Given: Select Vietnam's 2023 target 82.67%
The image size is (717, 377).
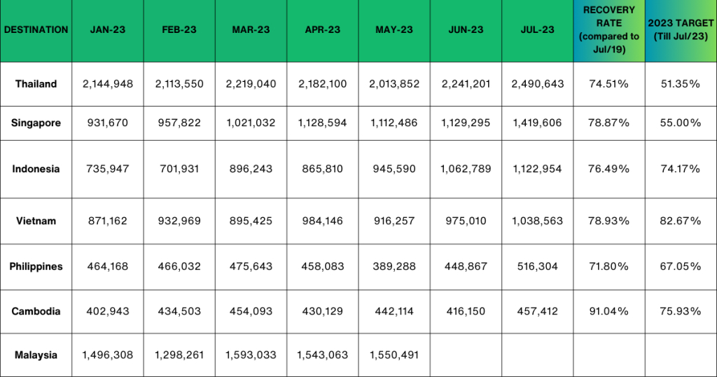Looking at the screenshot, I should click(x=680, y=221).
